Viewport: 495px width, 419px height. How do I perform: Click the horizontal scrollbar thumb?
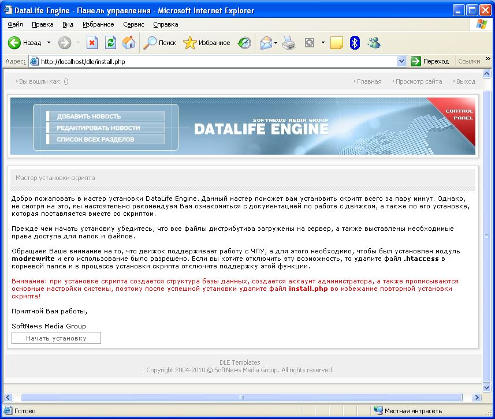tap(241, 397)
